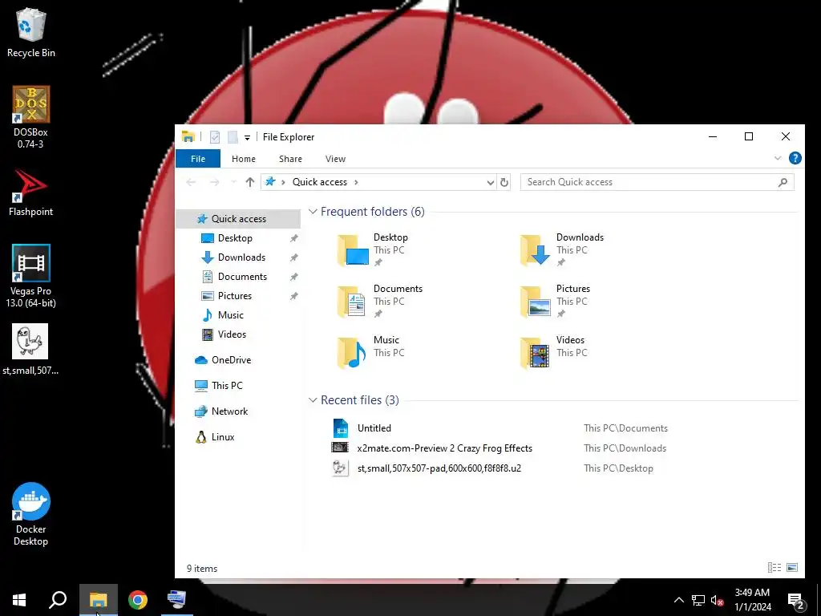The image size is (821, 616).
Task: Select the st,small,507 image file on desktop
Action: click(x=30, y=350)
